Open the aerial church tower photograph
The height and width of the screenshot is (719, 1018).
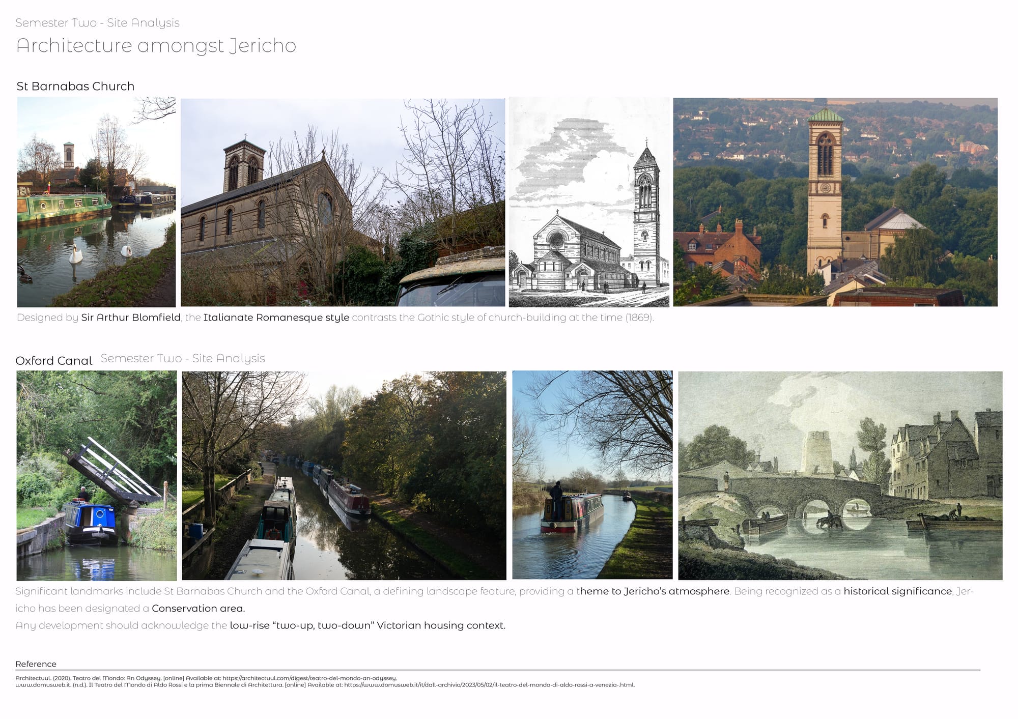click(x=835, y=202)
